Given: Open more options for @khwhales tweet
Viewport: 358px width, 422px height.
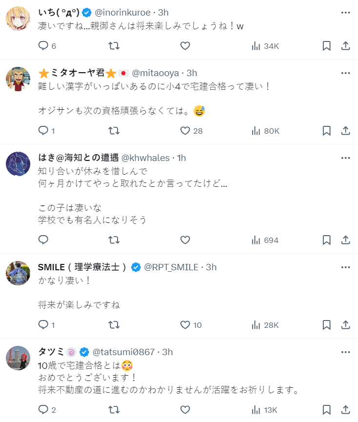Looking at the screenshot, I should 345,158.
